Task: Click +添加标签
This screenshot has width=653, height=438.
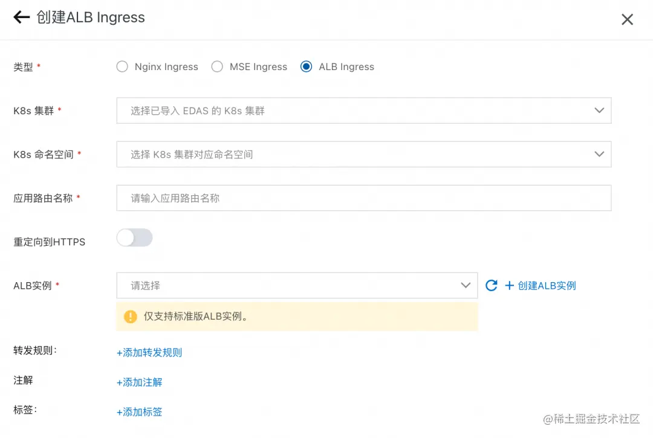Action: point(139,412)
